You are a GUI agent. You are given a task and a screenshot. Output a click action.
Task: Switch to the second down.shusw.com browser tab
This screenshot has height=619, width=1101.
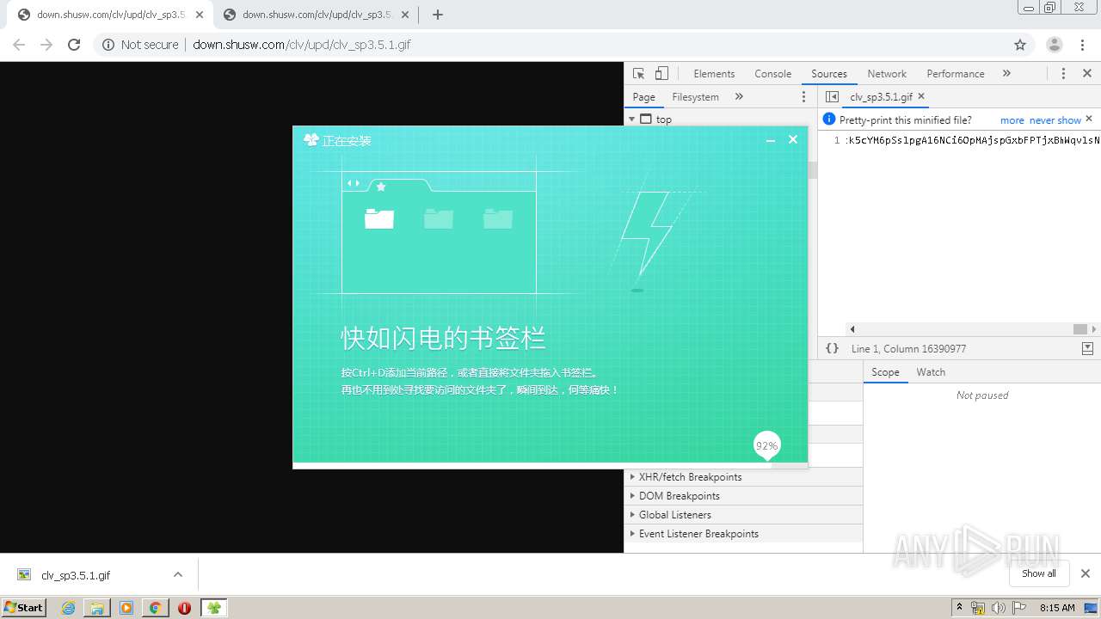[x=316, y=15]
